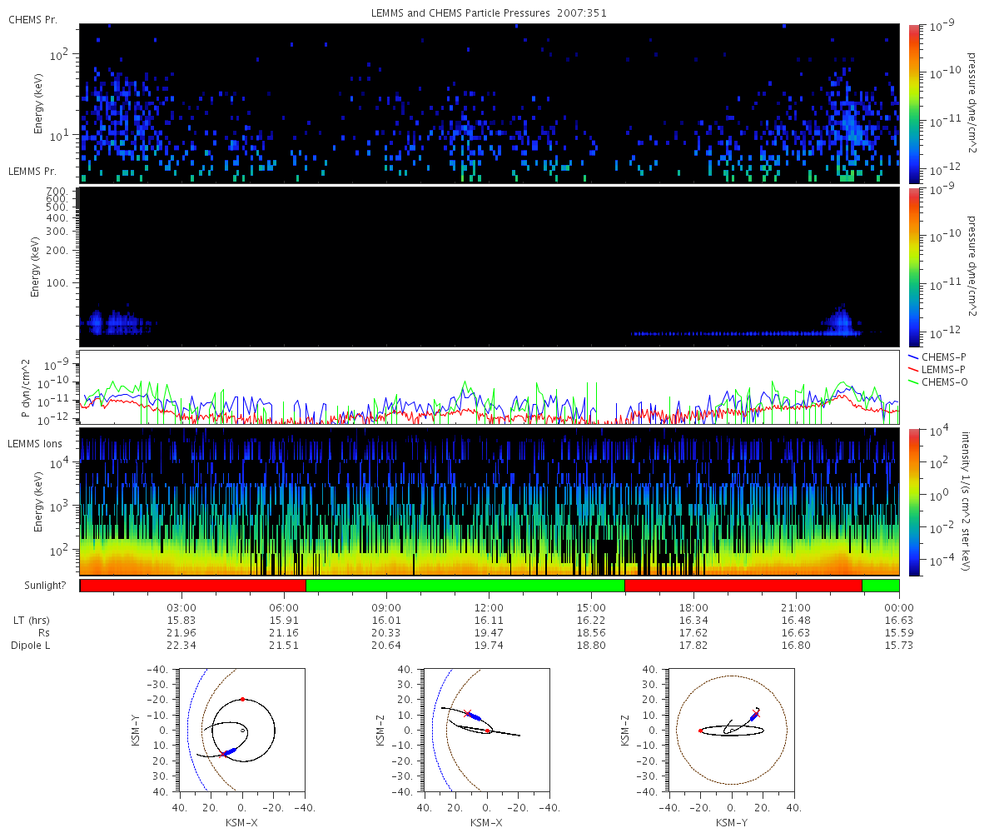The width and height of the screenshot is (999, 833).
Task: Click Rs value 15.59
Action: 899,633
